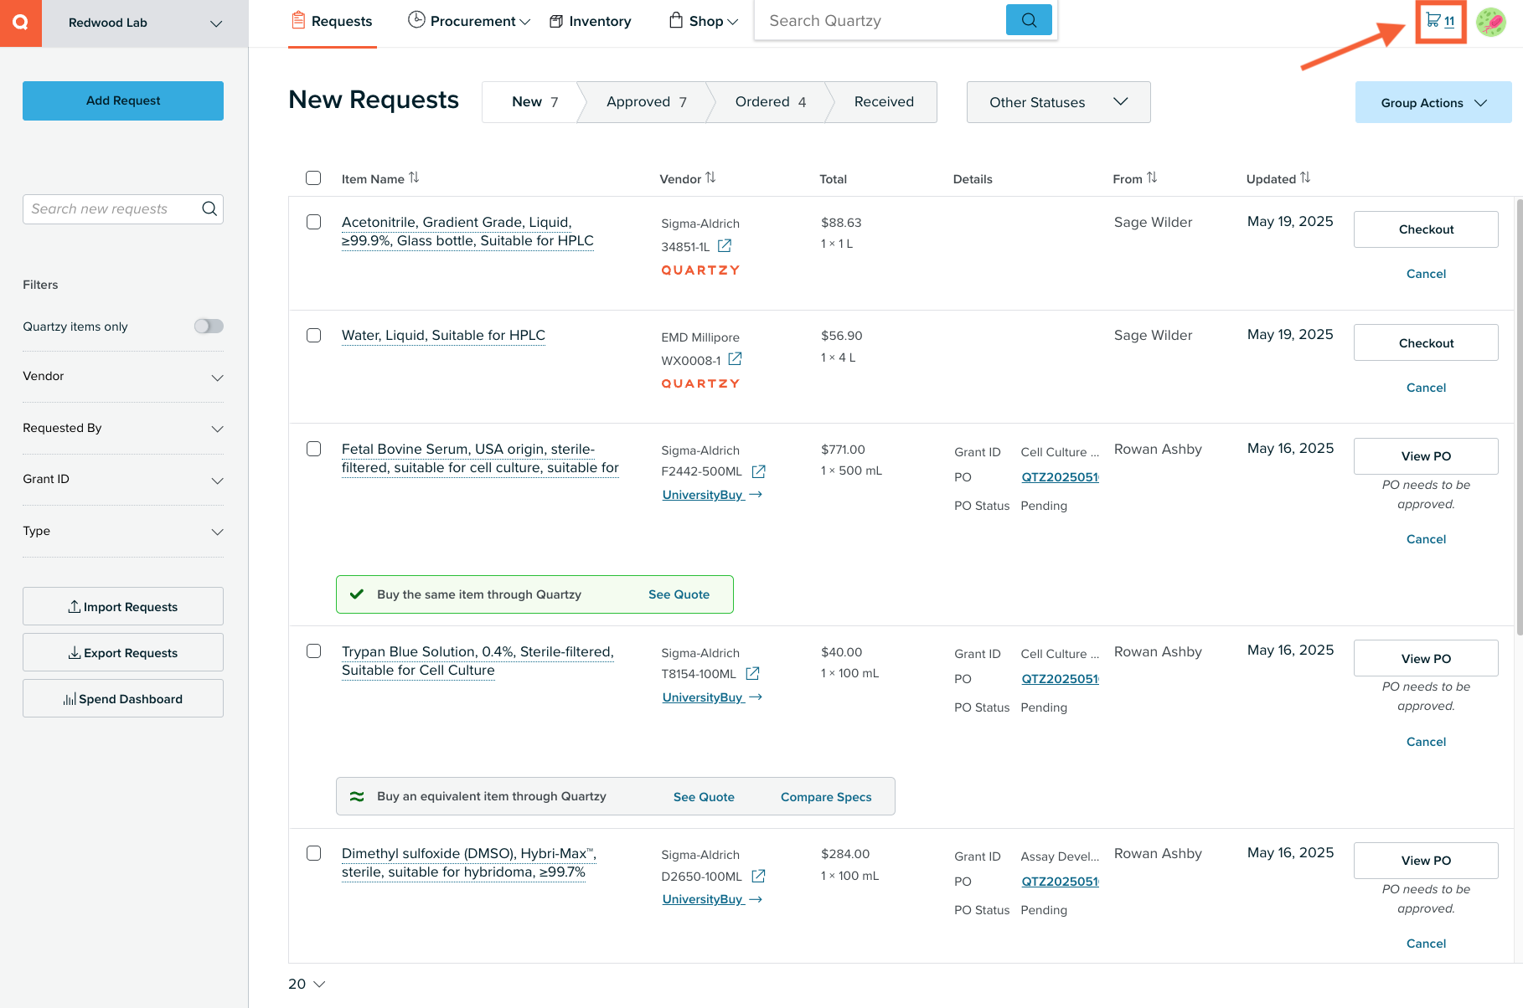Click the blue search magnifier button
The image size is (1523, 1008).
coord(1029,20)
